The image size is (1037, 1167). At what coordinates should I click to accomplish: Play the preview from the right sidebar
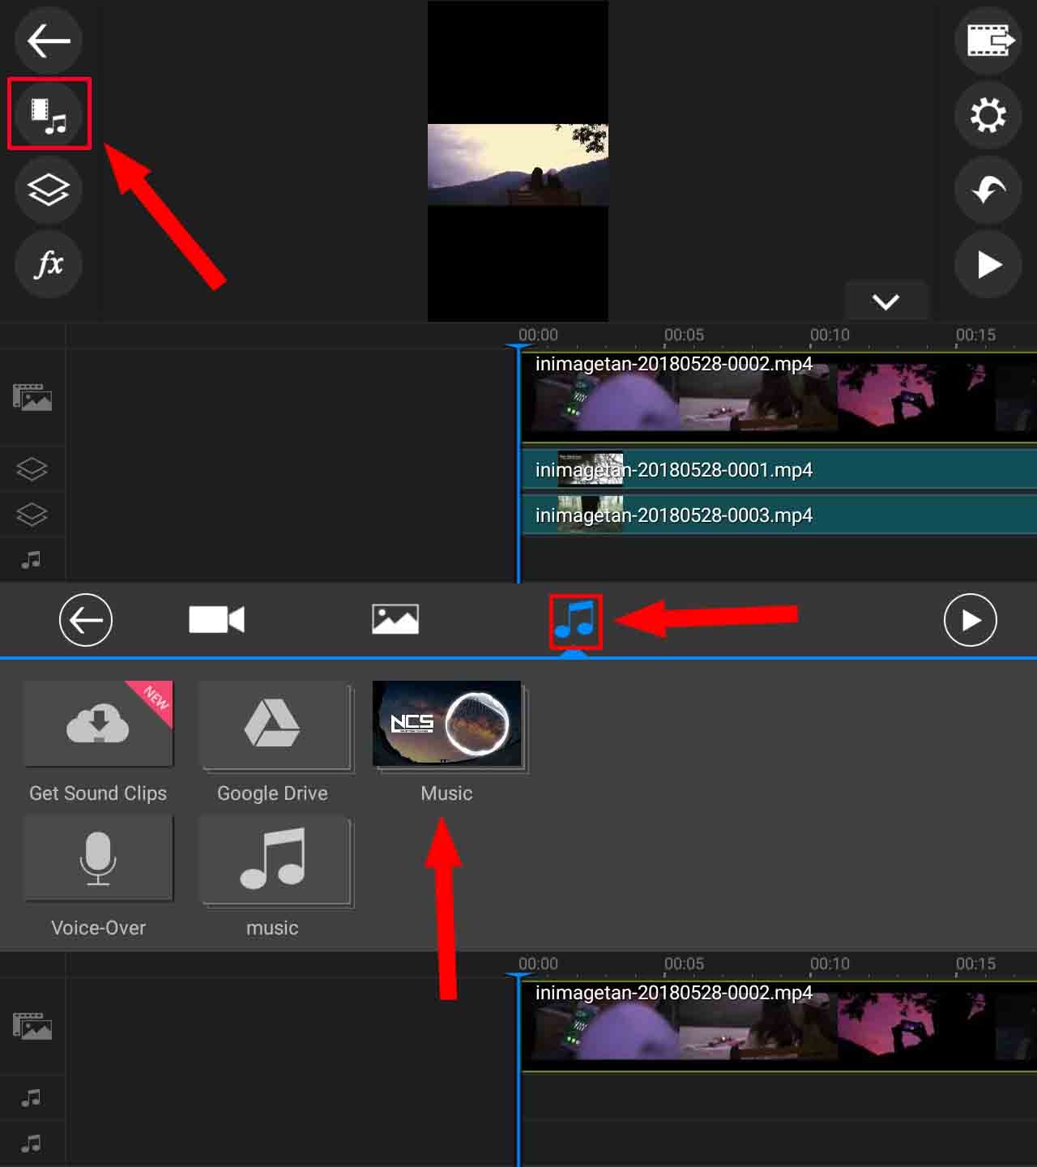click(988, 264)
